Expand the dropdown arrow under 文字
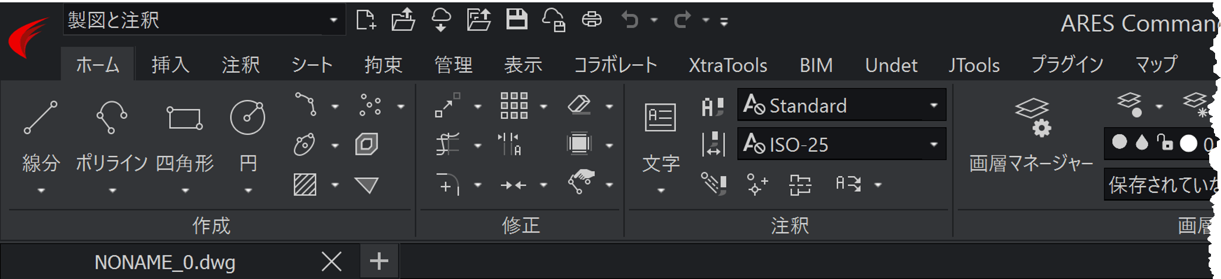The height and width of the screenshot is (279, 1221). [661, 191]
